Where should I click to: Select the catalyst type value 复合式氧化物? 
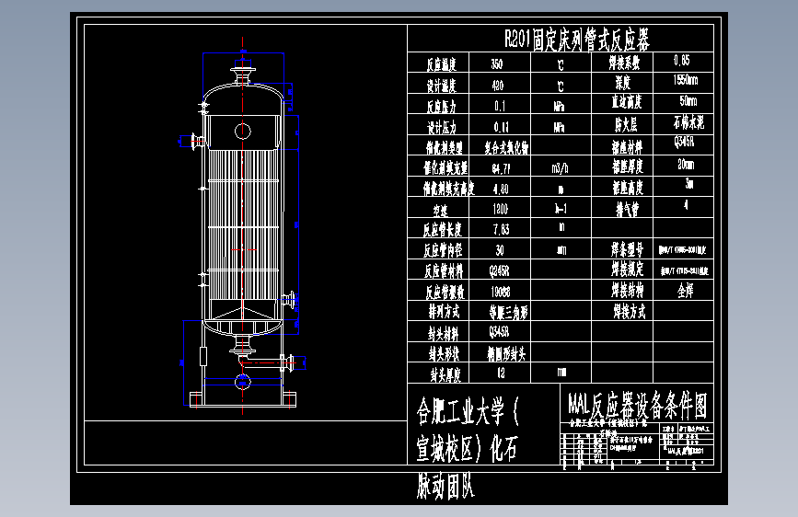coord(506,147)
